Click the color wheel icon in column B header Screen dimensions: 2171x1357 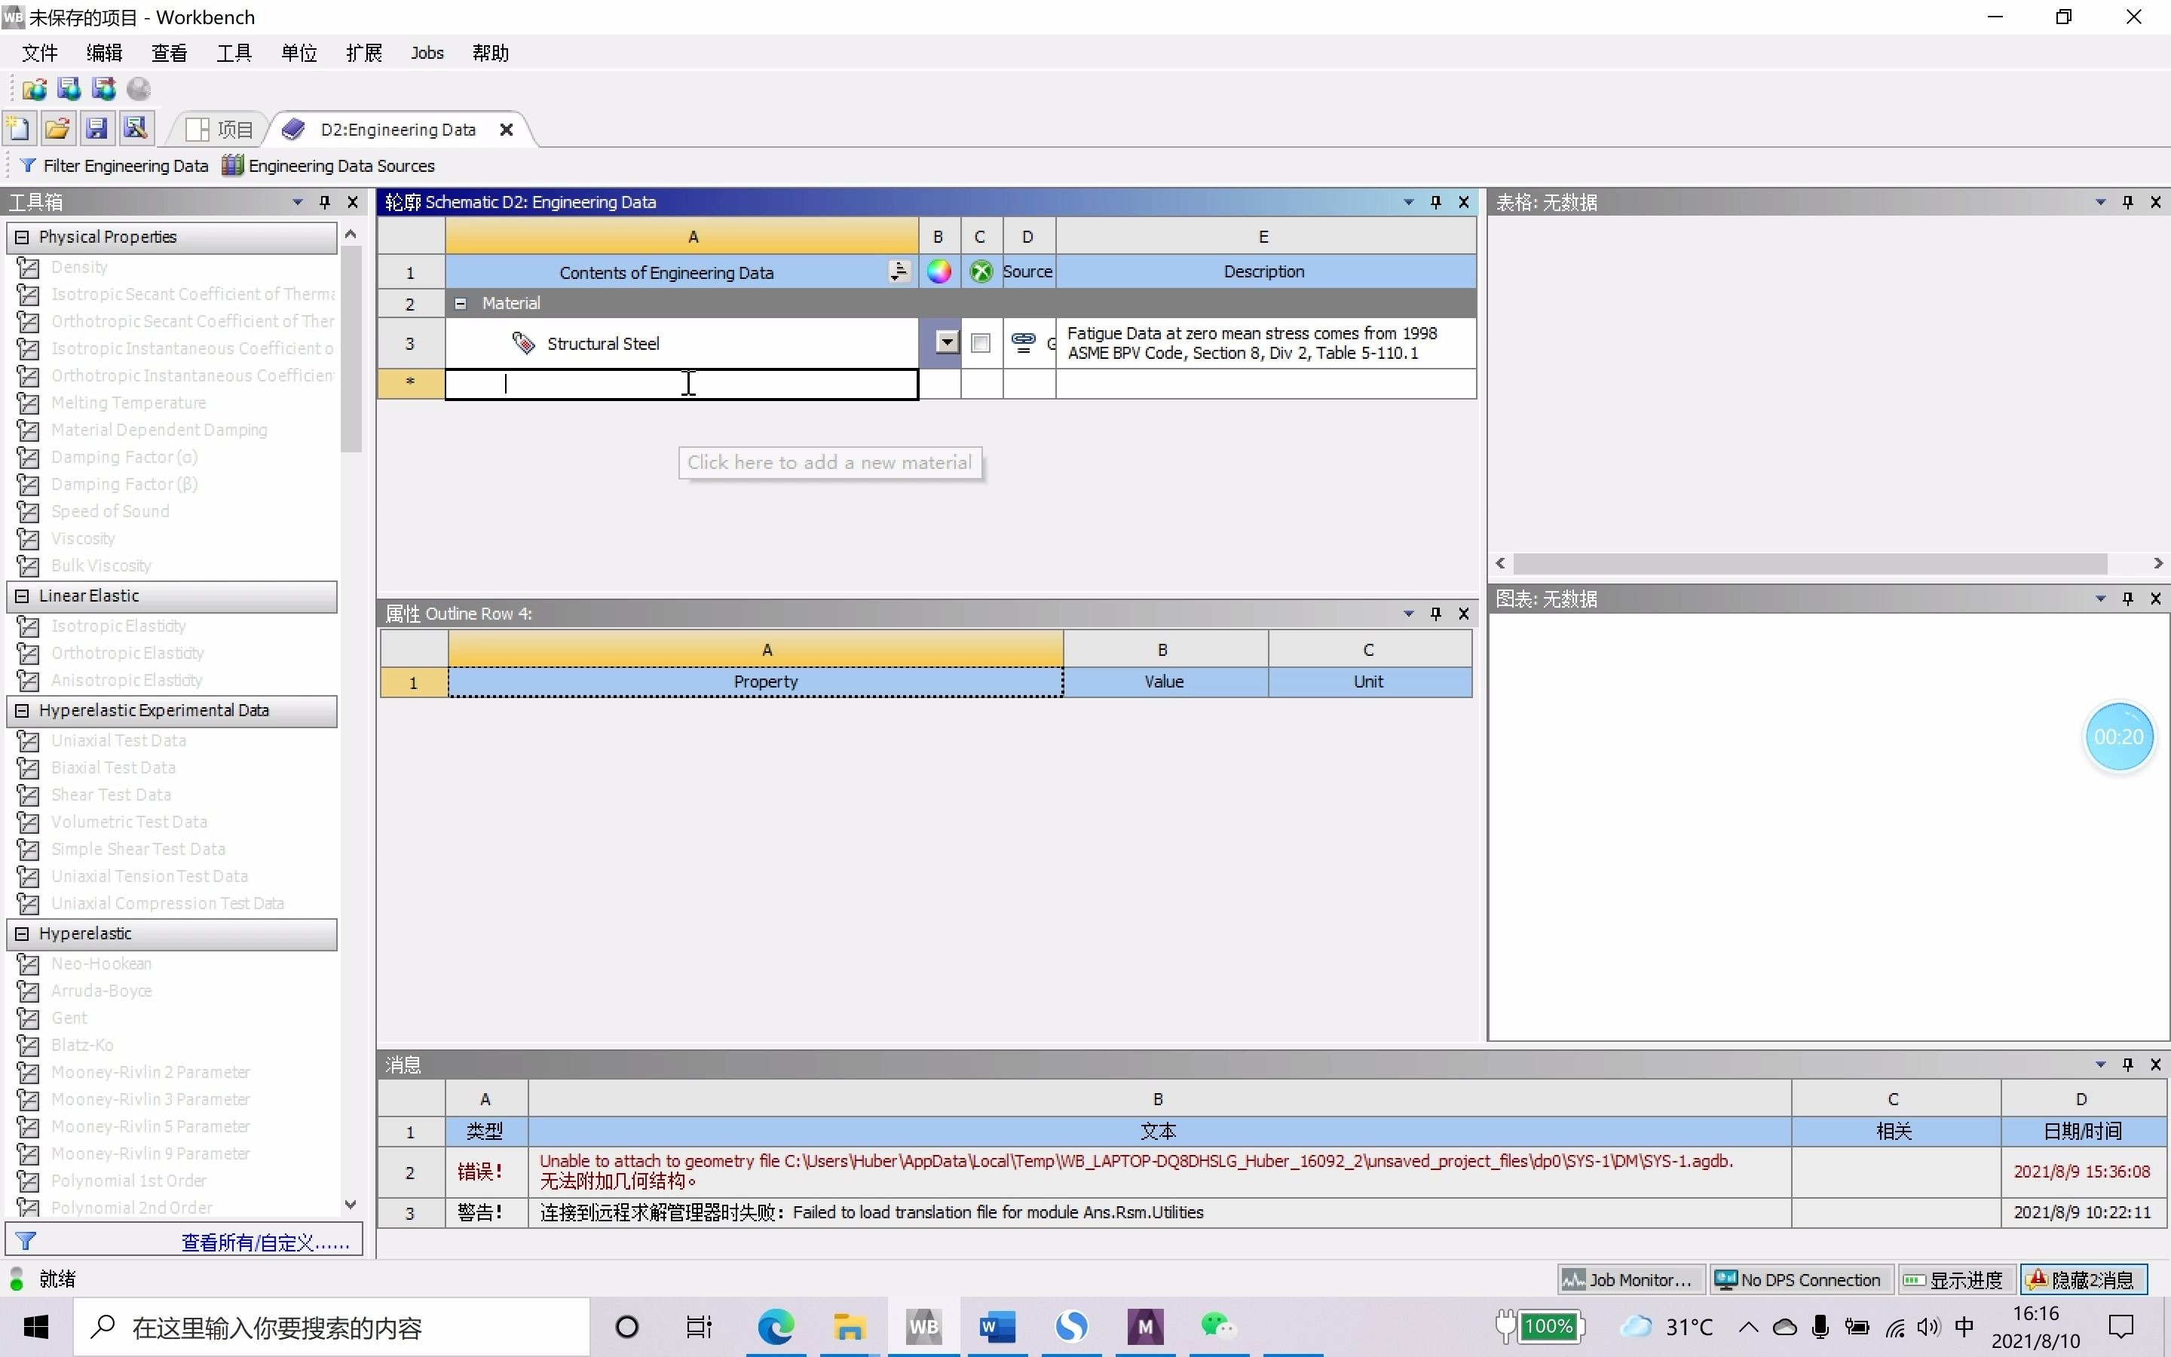939,272
